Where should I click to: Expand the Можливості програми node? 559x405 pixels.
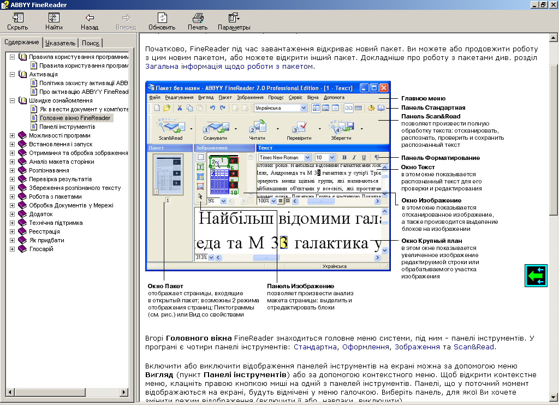pos(12,135)
